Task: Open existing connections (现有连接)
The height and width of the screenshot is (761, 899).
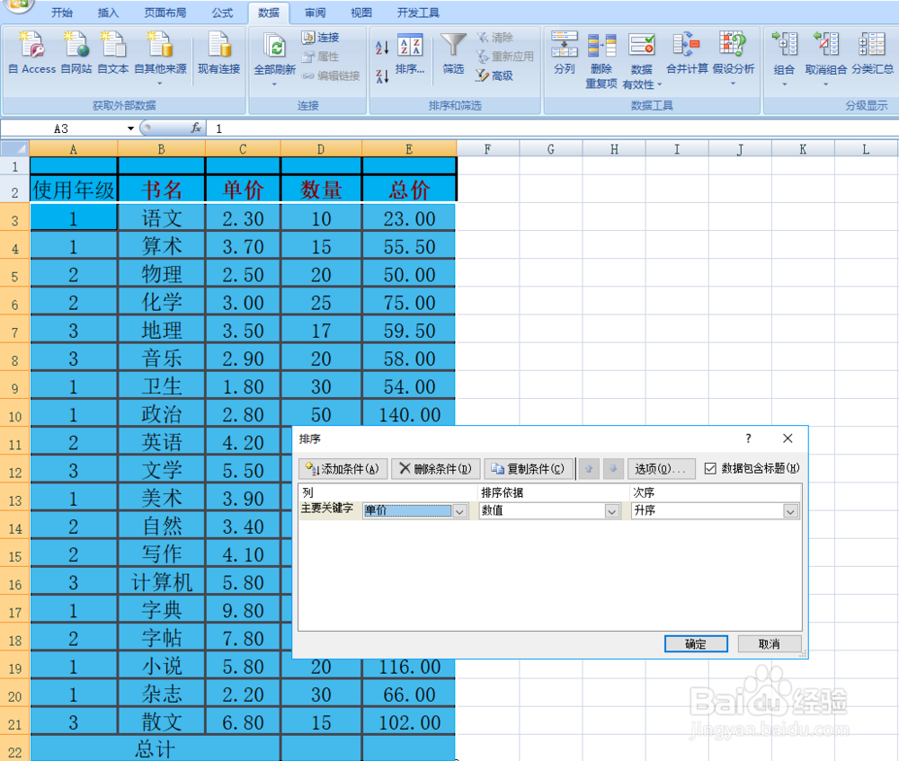Action: [218, 53]
